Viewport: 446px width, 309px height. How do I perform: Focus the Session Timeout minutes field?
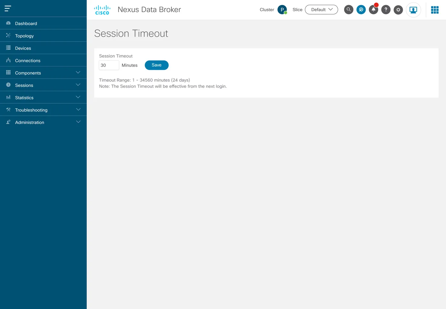tap(109, 65)
